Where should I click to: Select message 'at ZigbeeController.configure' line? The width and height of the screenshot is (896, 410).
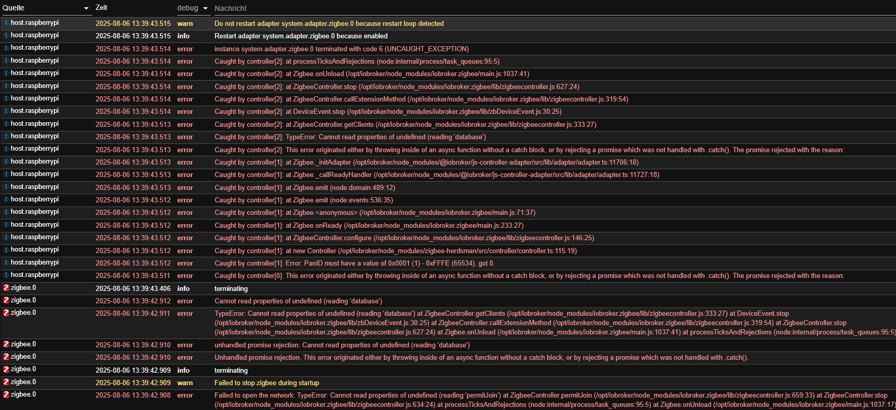[x=404, y=238]
